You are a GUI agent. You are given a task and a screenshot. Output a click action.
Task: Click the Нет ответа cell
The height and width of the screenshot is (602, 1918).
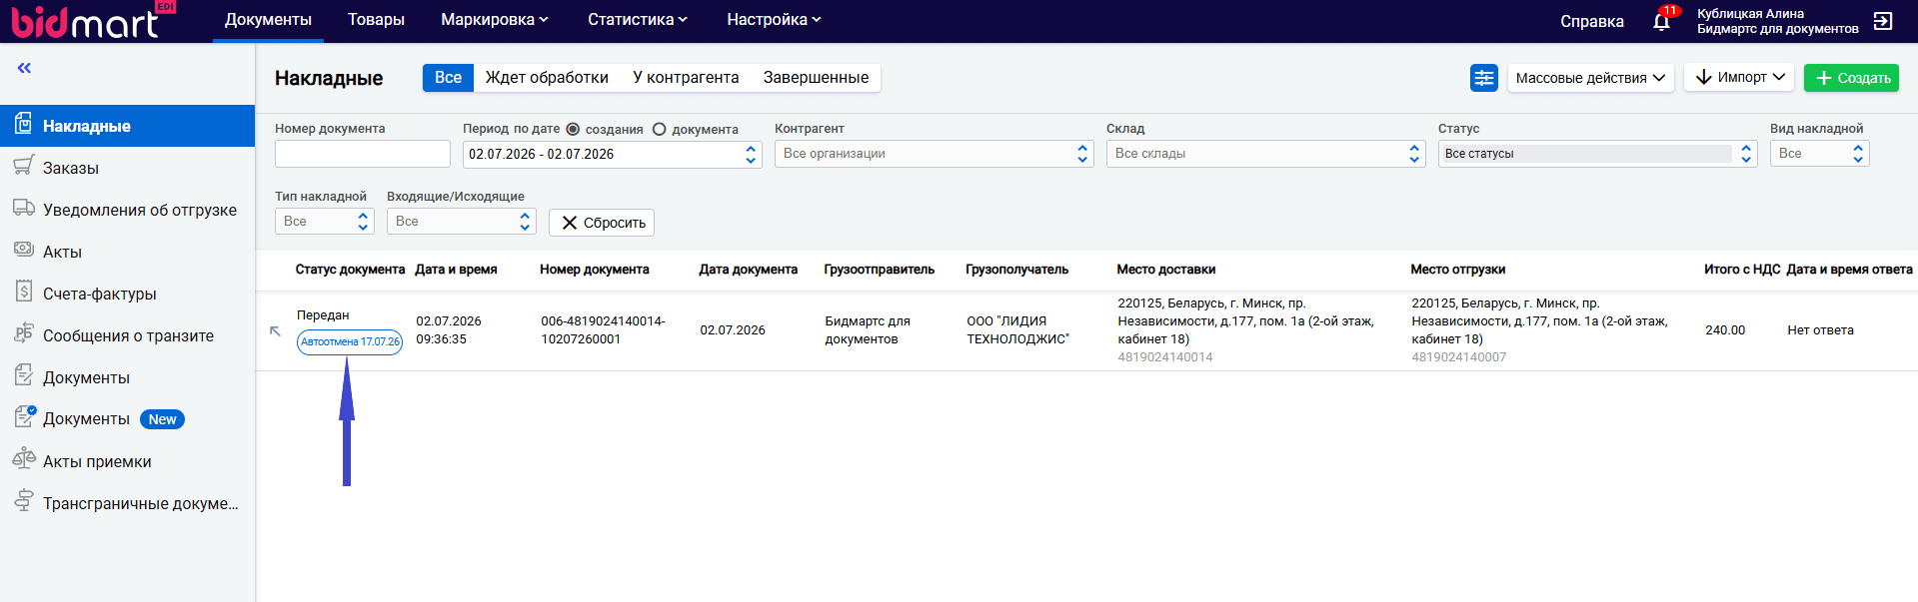pyautogui.click(x=1820, y=330)
